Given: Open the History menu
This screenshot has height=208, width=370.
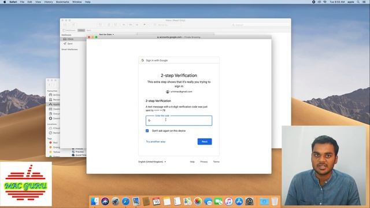Looking at the screenshot, I should point(49,2).
